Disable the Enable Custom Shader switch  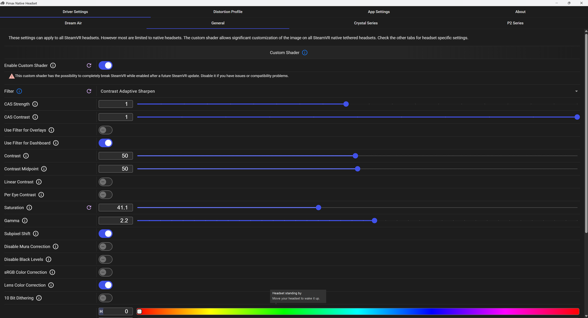[x=106, y=66]
